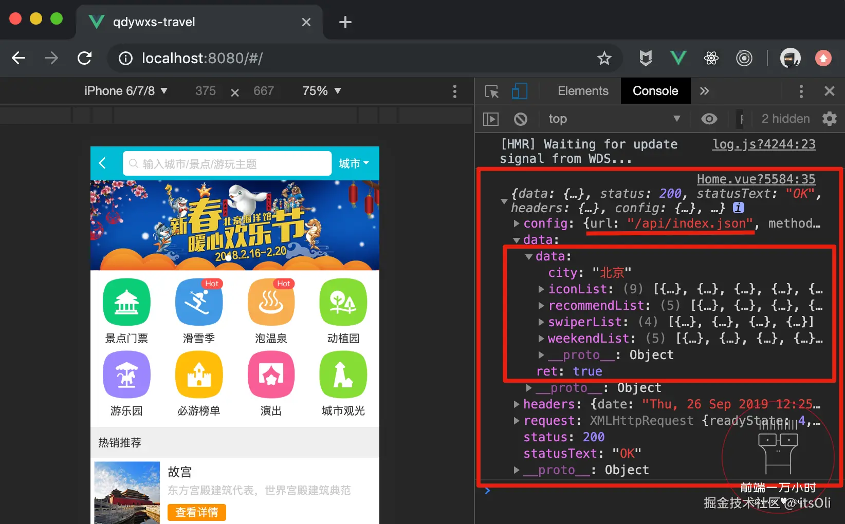Viewport: 845px width, 524px height.
Task: Click the spring festival banner image
Action: (235, 225)
